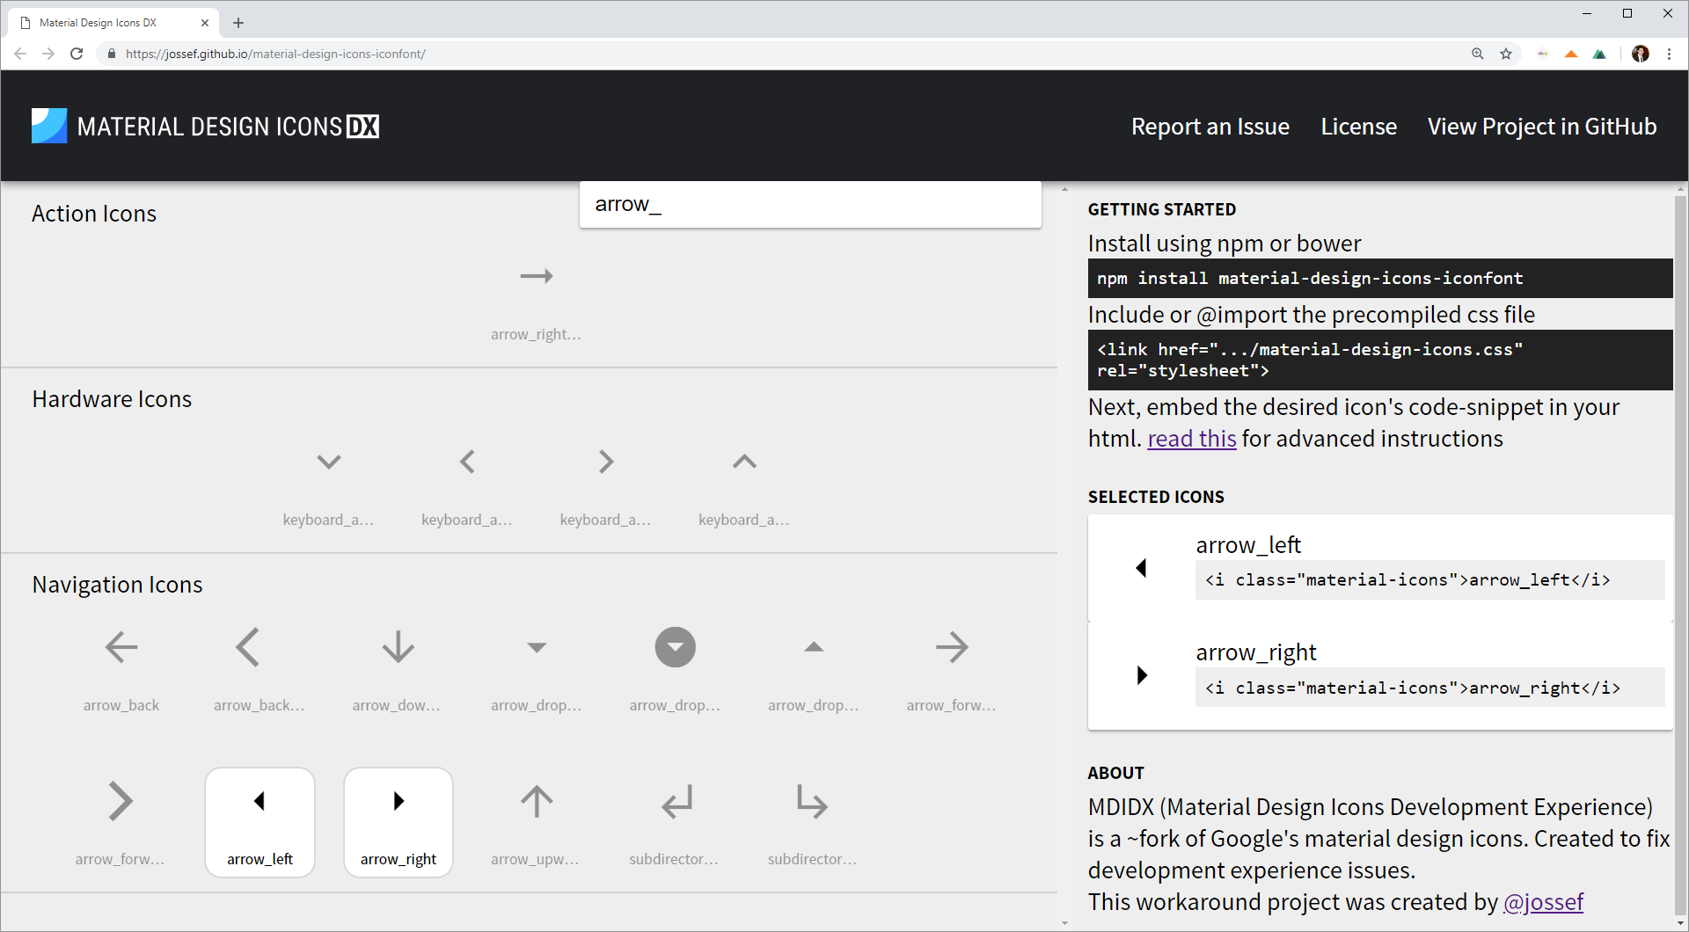Select the small up-triangle arrow_drop icon
1689x932 pixels.
(814, 647)
